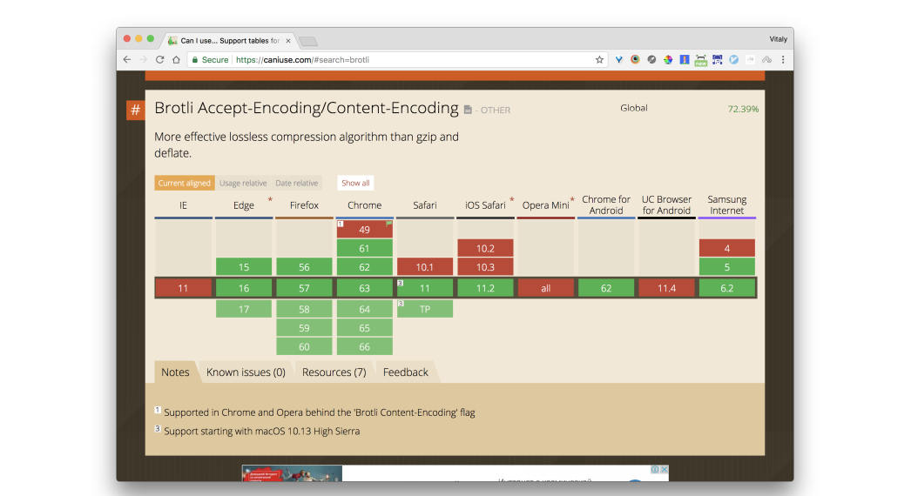Click the Chrome 63 current version cell
The height and width of the screenshot is (496, 911).
(364, 288)
